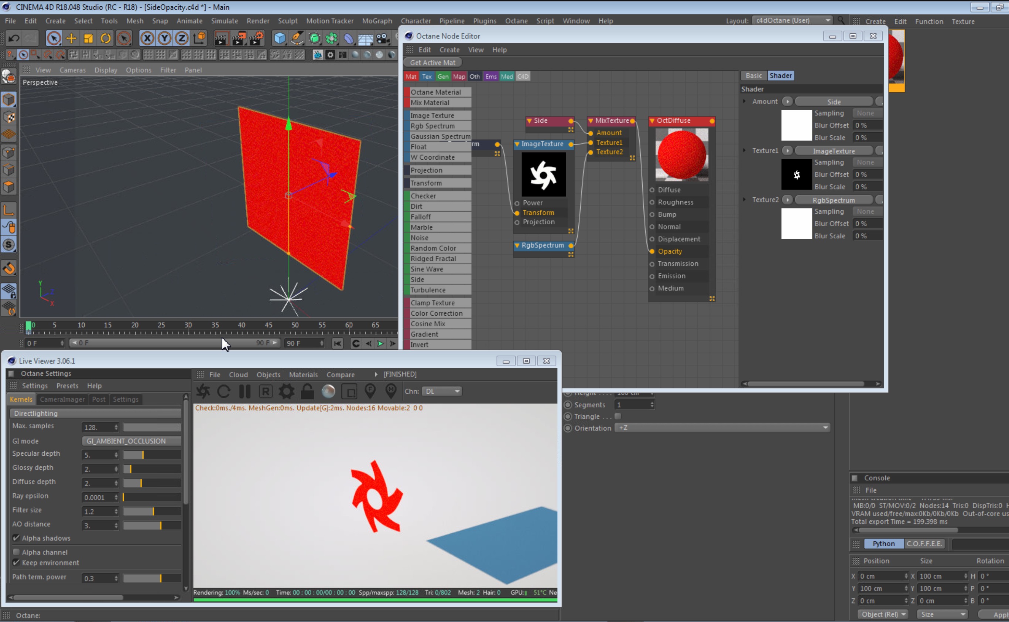Open the GI mode dropdown
The width and height of the screenshot is (1009, 622).
[131, 441]
